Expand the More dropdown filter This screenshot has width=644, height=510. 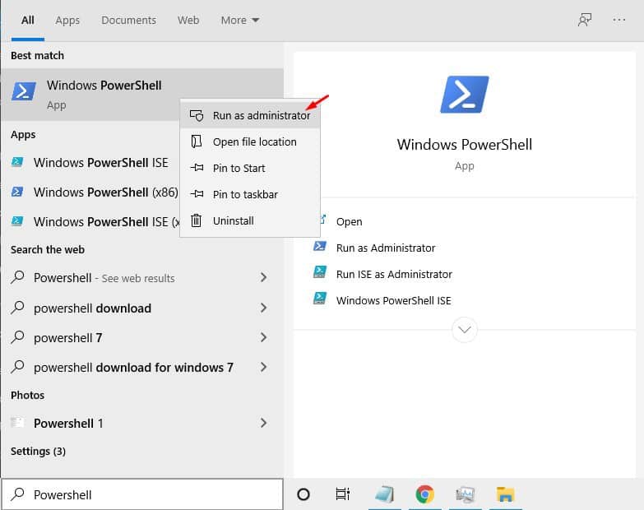(x=240, y=20)
